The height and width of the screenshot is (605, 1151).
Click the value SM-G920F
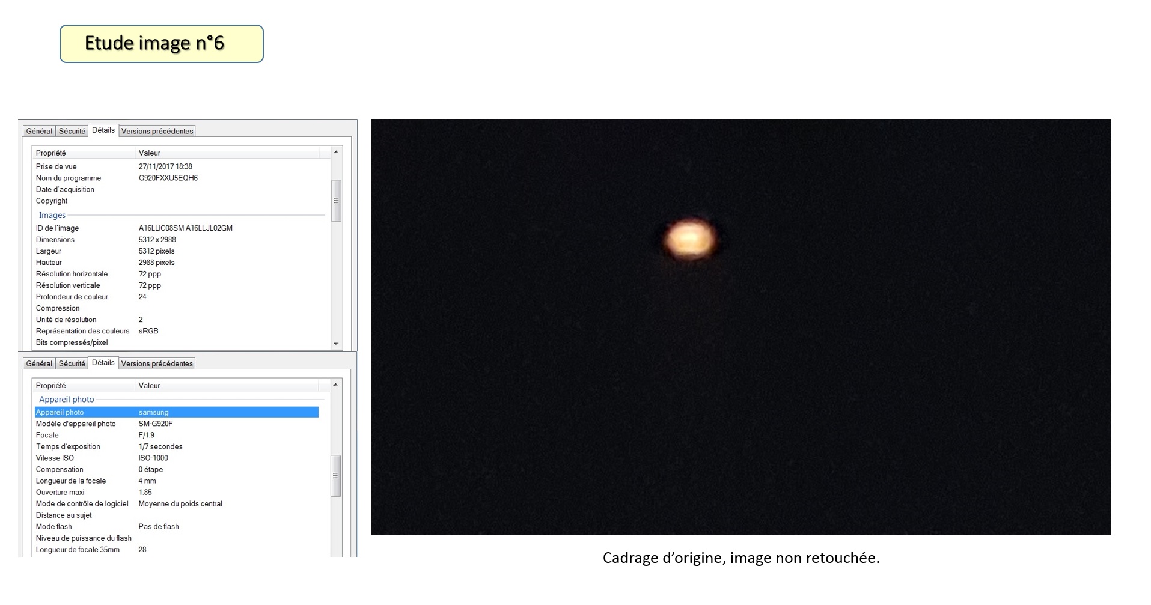(156, 424)
